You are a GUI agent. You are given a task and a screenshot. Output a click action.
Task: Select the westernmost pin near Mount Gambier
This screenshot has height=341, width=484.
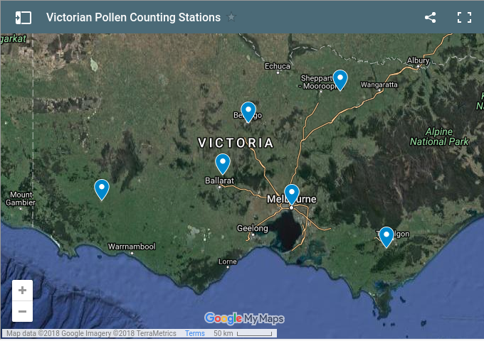pyautogui.click(x=102, y=188)
